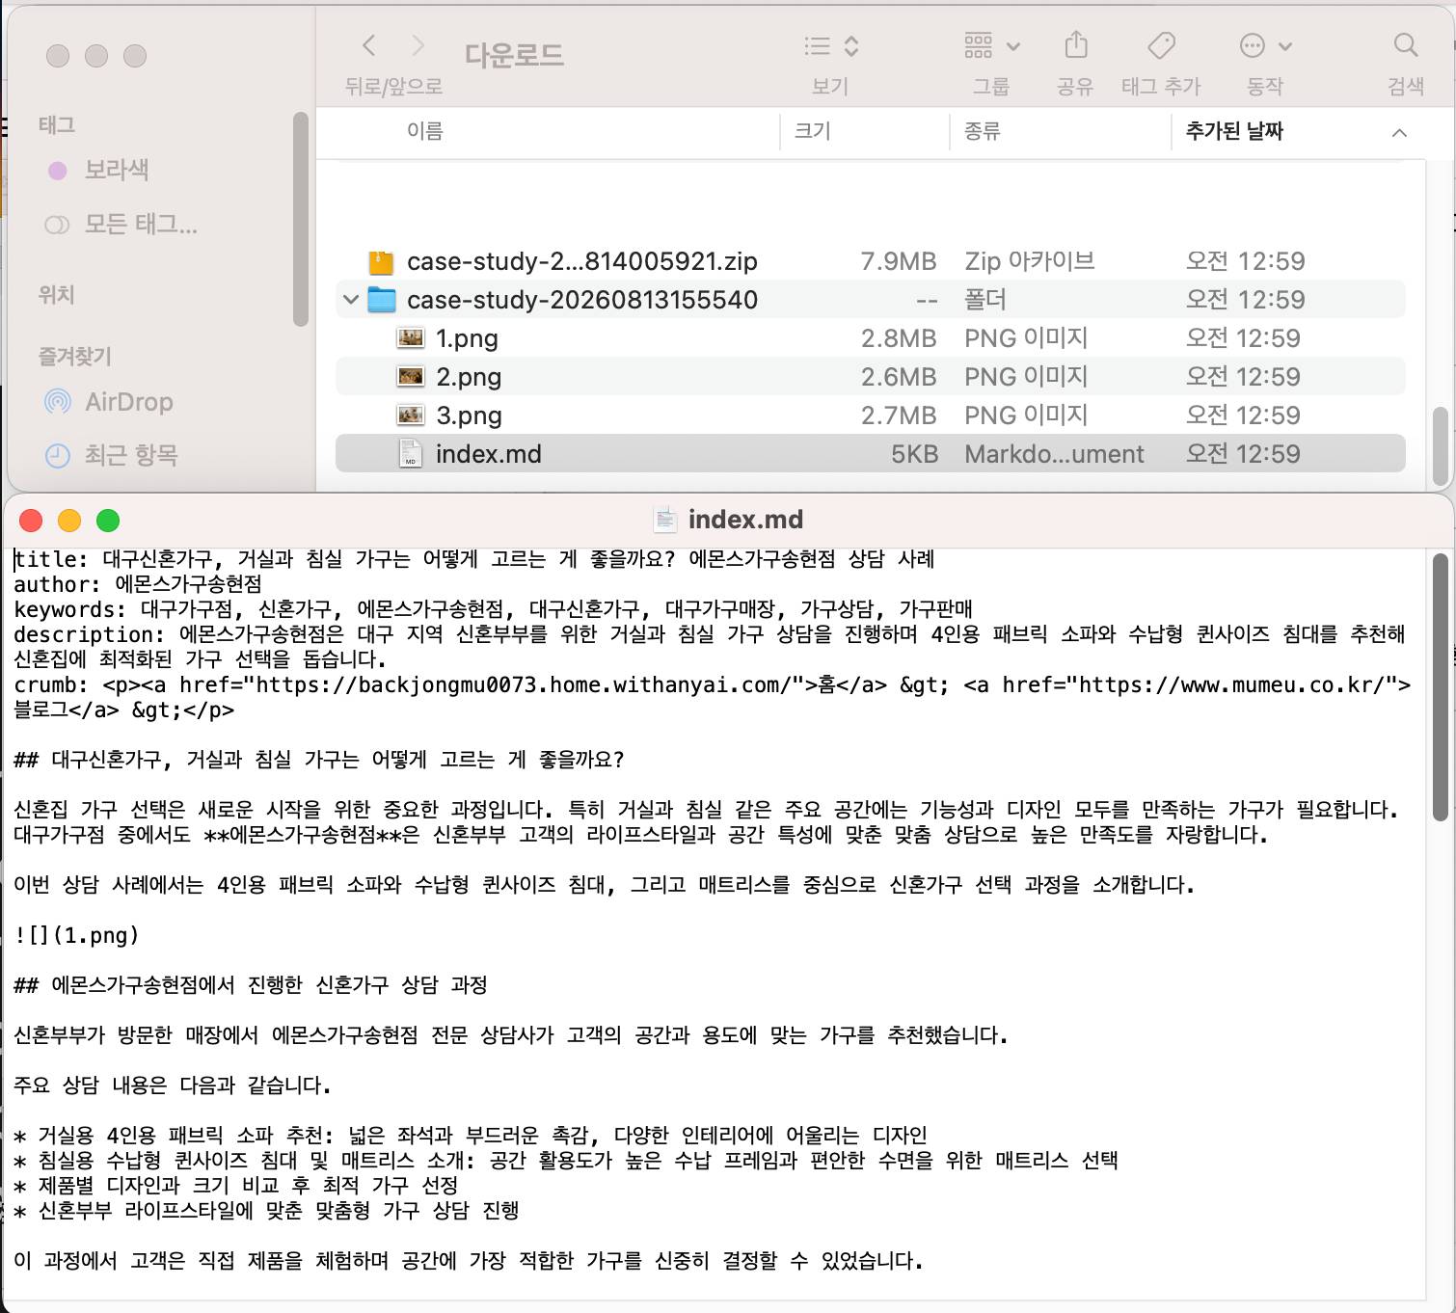Select the index.md file icon in Finder
This screenshot has width=1456, height=1313.
coord(411,454)
